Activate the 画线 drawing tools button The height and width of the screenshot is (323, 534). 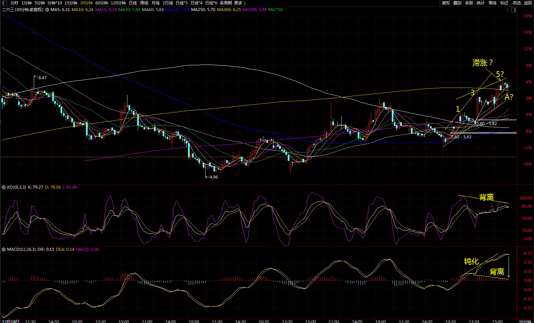point(493,3)
